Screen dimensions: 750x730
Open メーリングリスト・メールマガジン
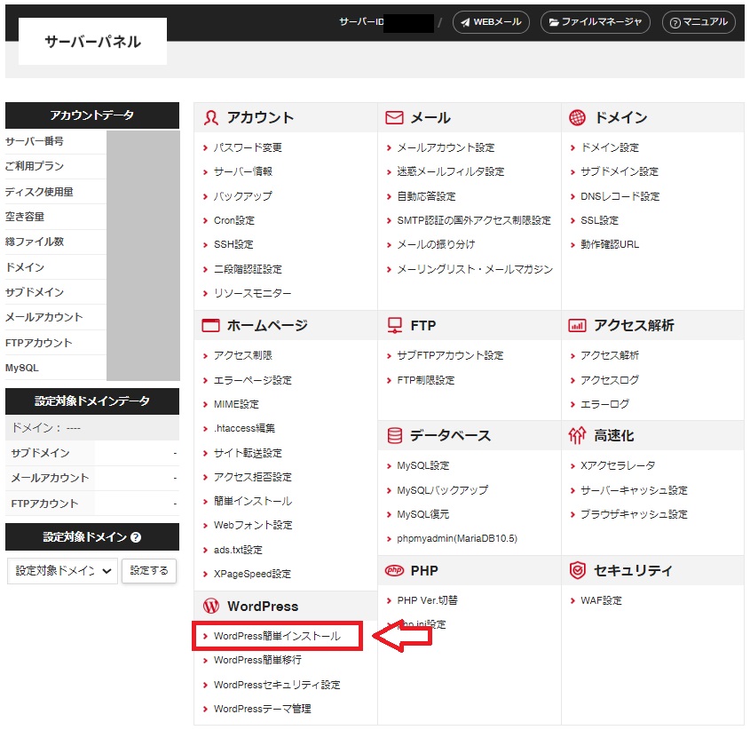click(475, 269)
